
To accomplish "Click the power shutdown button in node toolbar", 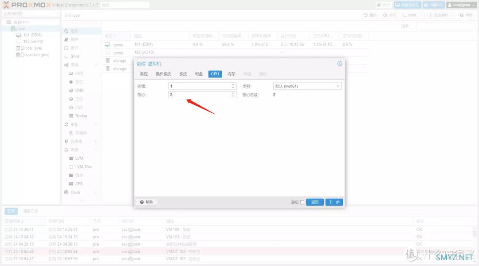I will [389, 15].
